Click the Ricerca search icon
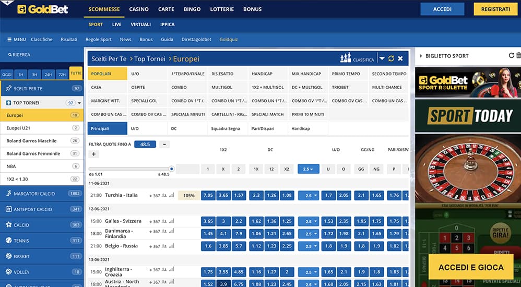Viewport: 521px width, 287px height. tap(10, 55)
